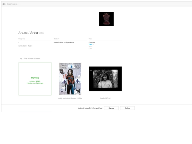The height and width of the screenshot is (144, 192).
Task: Click the GROUP badge next to Arbor
Action: click(x=42, y=33)
